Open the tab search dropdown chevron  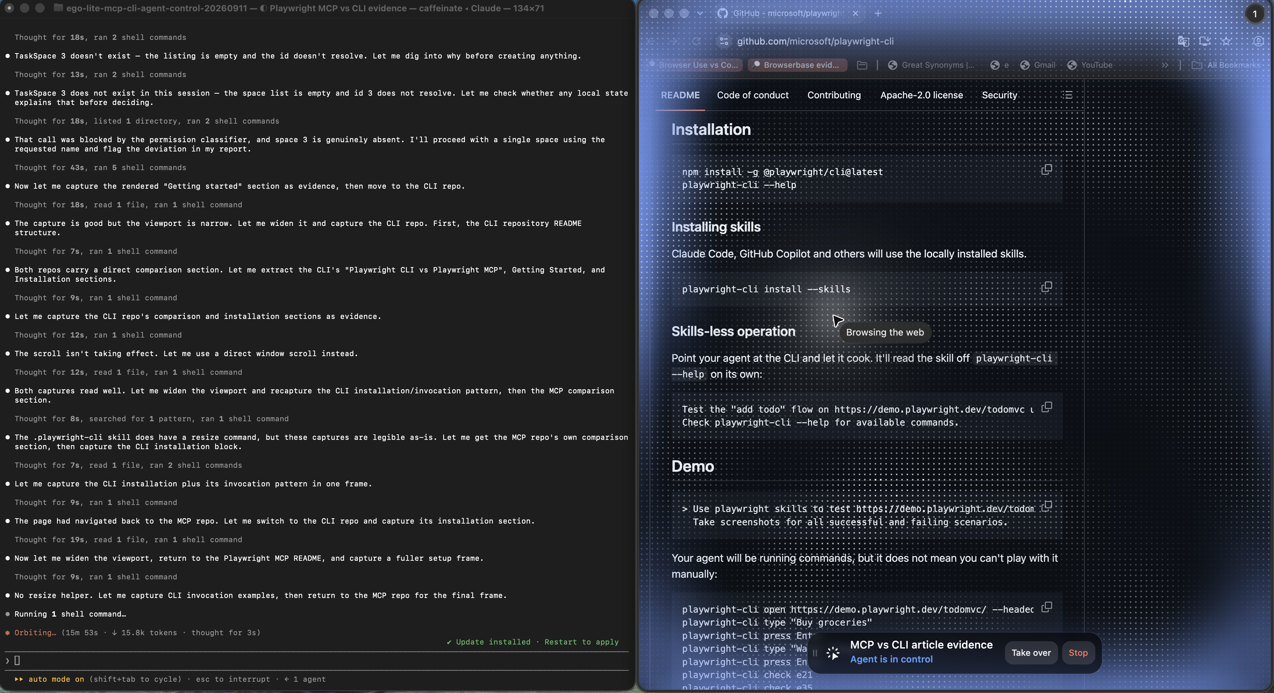[x=700, y=13]
